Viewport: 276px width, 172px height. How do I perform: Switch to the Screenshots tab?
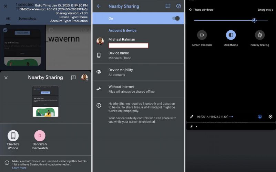[x=27, y=19]
